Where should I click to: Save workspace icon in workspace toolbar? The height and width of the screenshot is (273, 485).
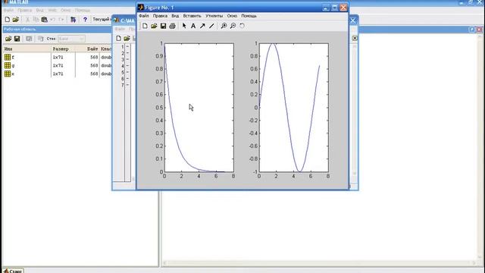[x=17, y=39]
